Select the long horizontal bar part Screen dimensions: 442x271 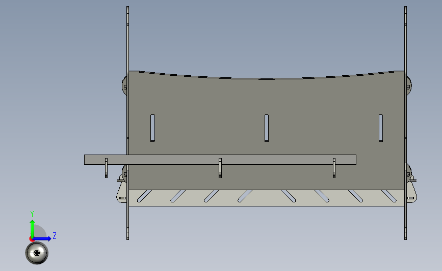pos(220,160)
